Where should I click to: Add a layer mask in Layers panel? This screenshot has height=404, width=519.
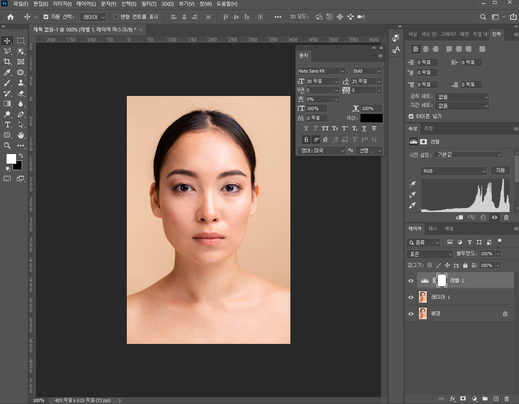463,399
